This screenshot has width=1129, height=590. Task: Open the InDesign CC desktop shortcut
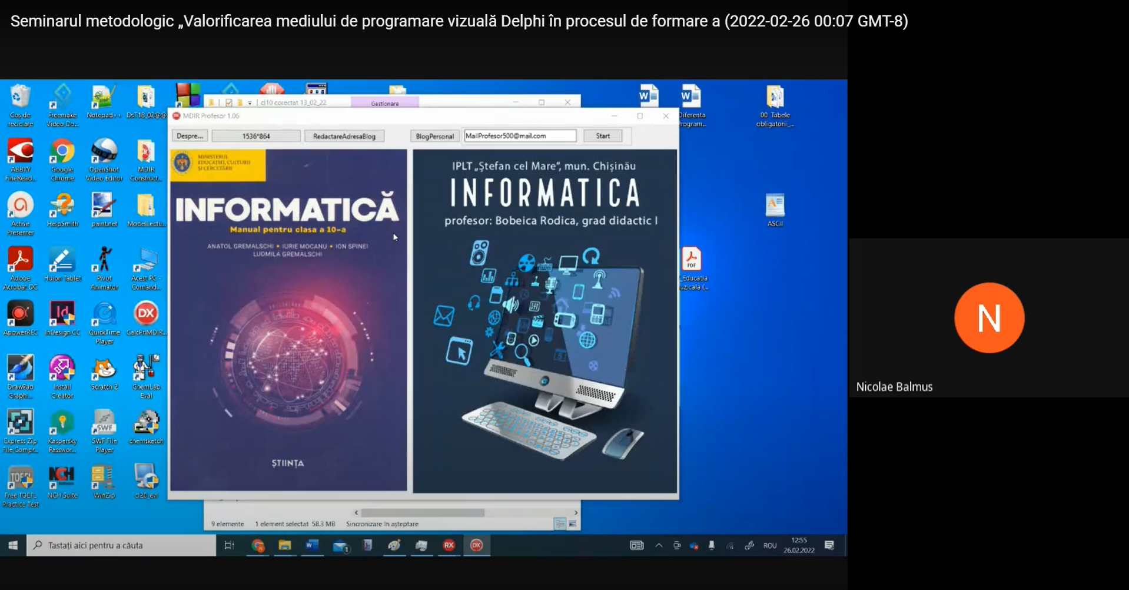click(62, 316)
